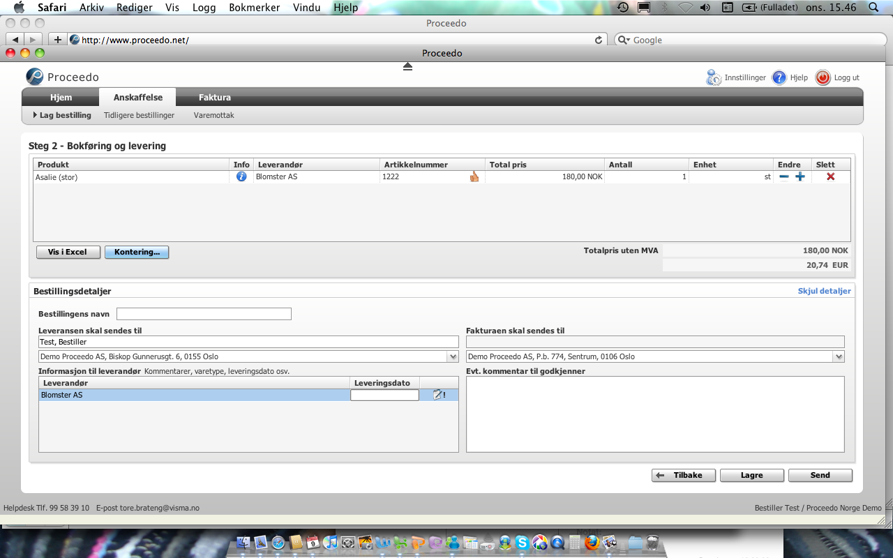
Task: Launch QuickTime Player from the dock
Action: (557, 542)
